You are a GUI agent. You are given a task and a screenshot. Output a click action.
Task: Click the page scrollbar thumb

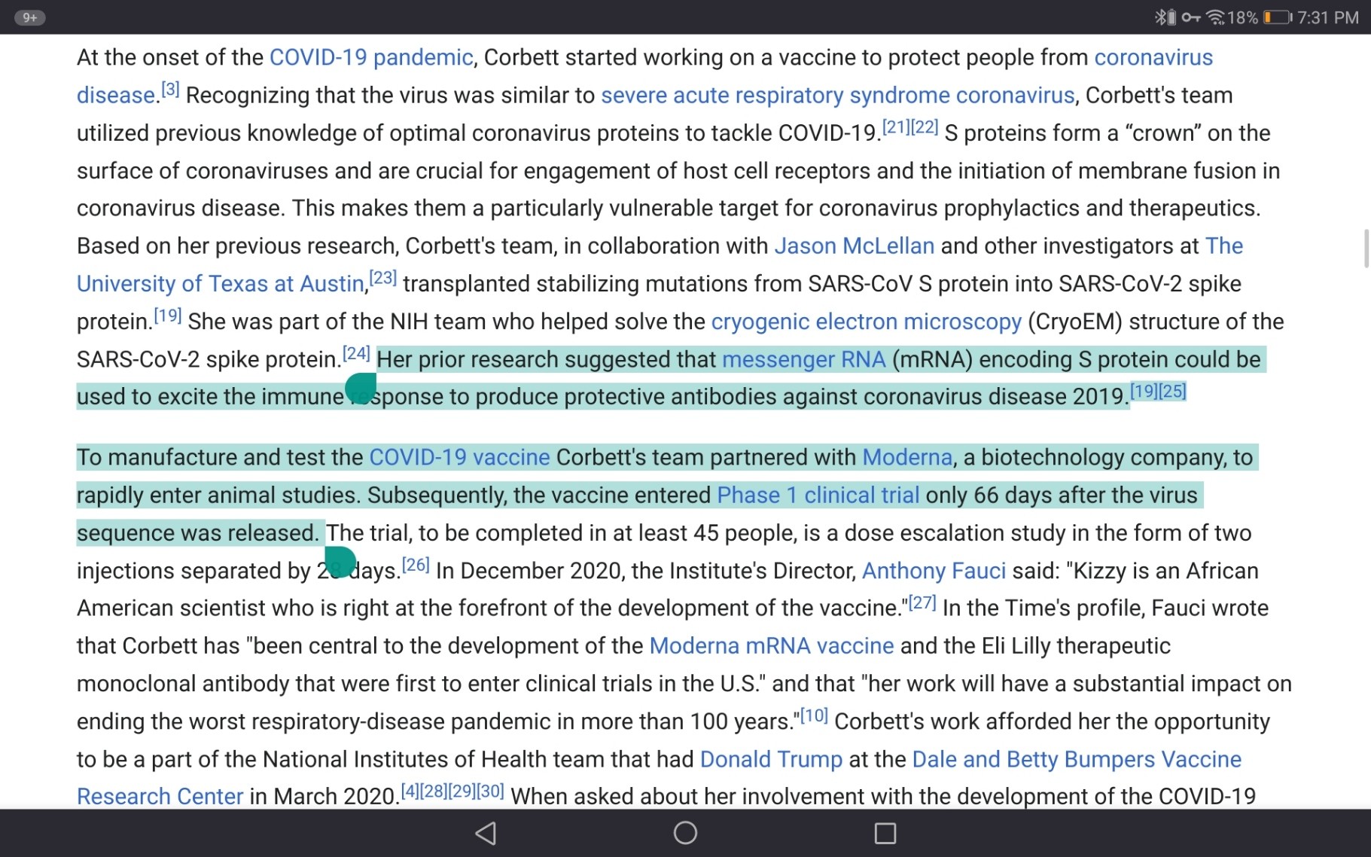click(1366, 249)
